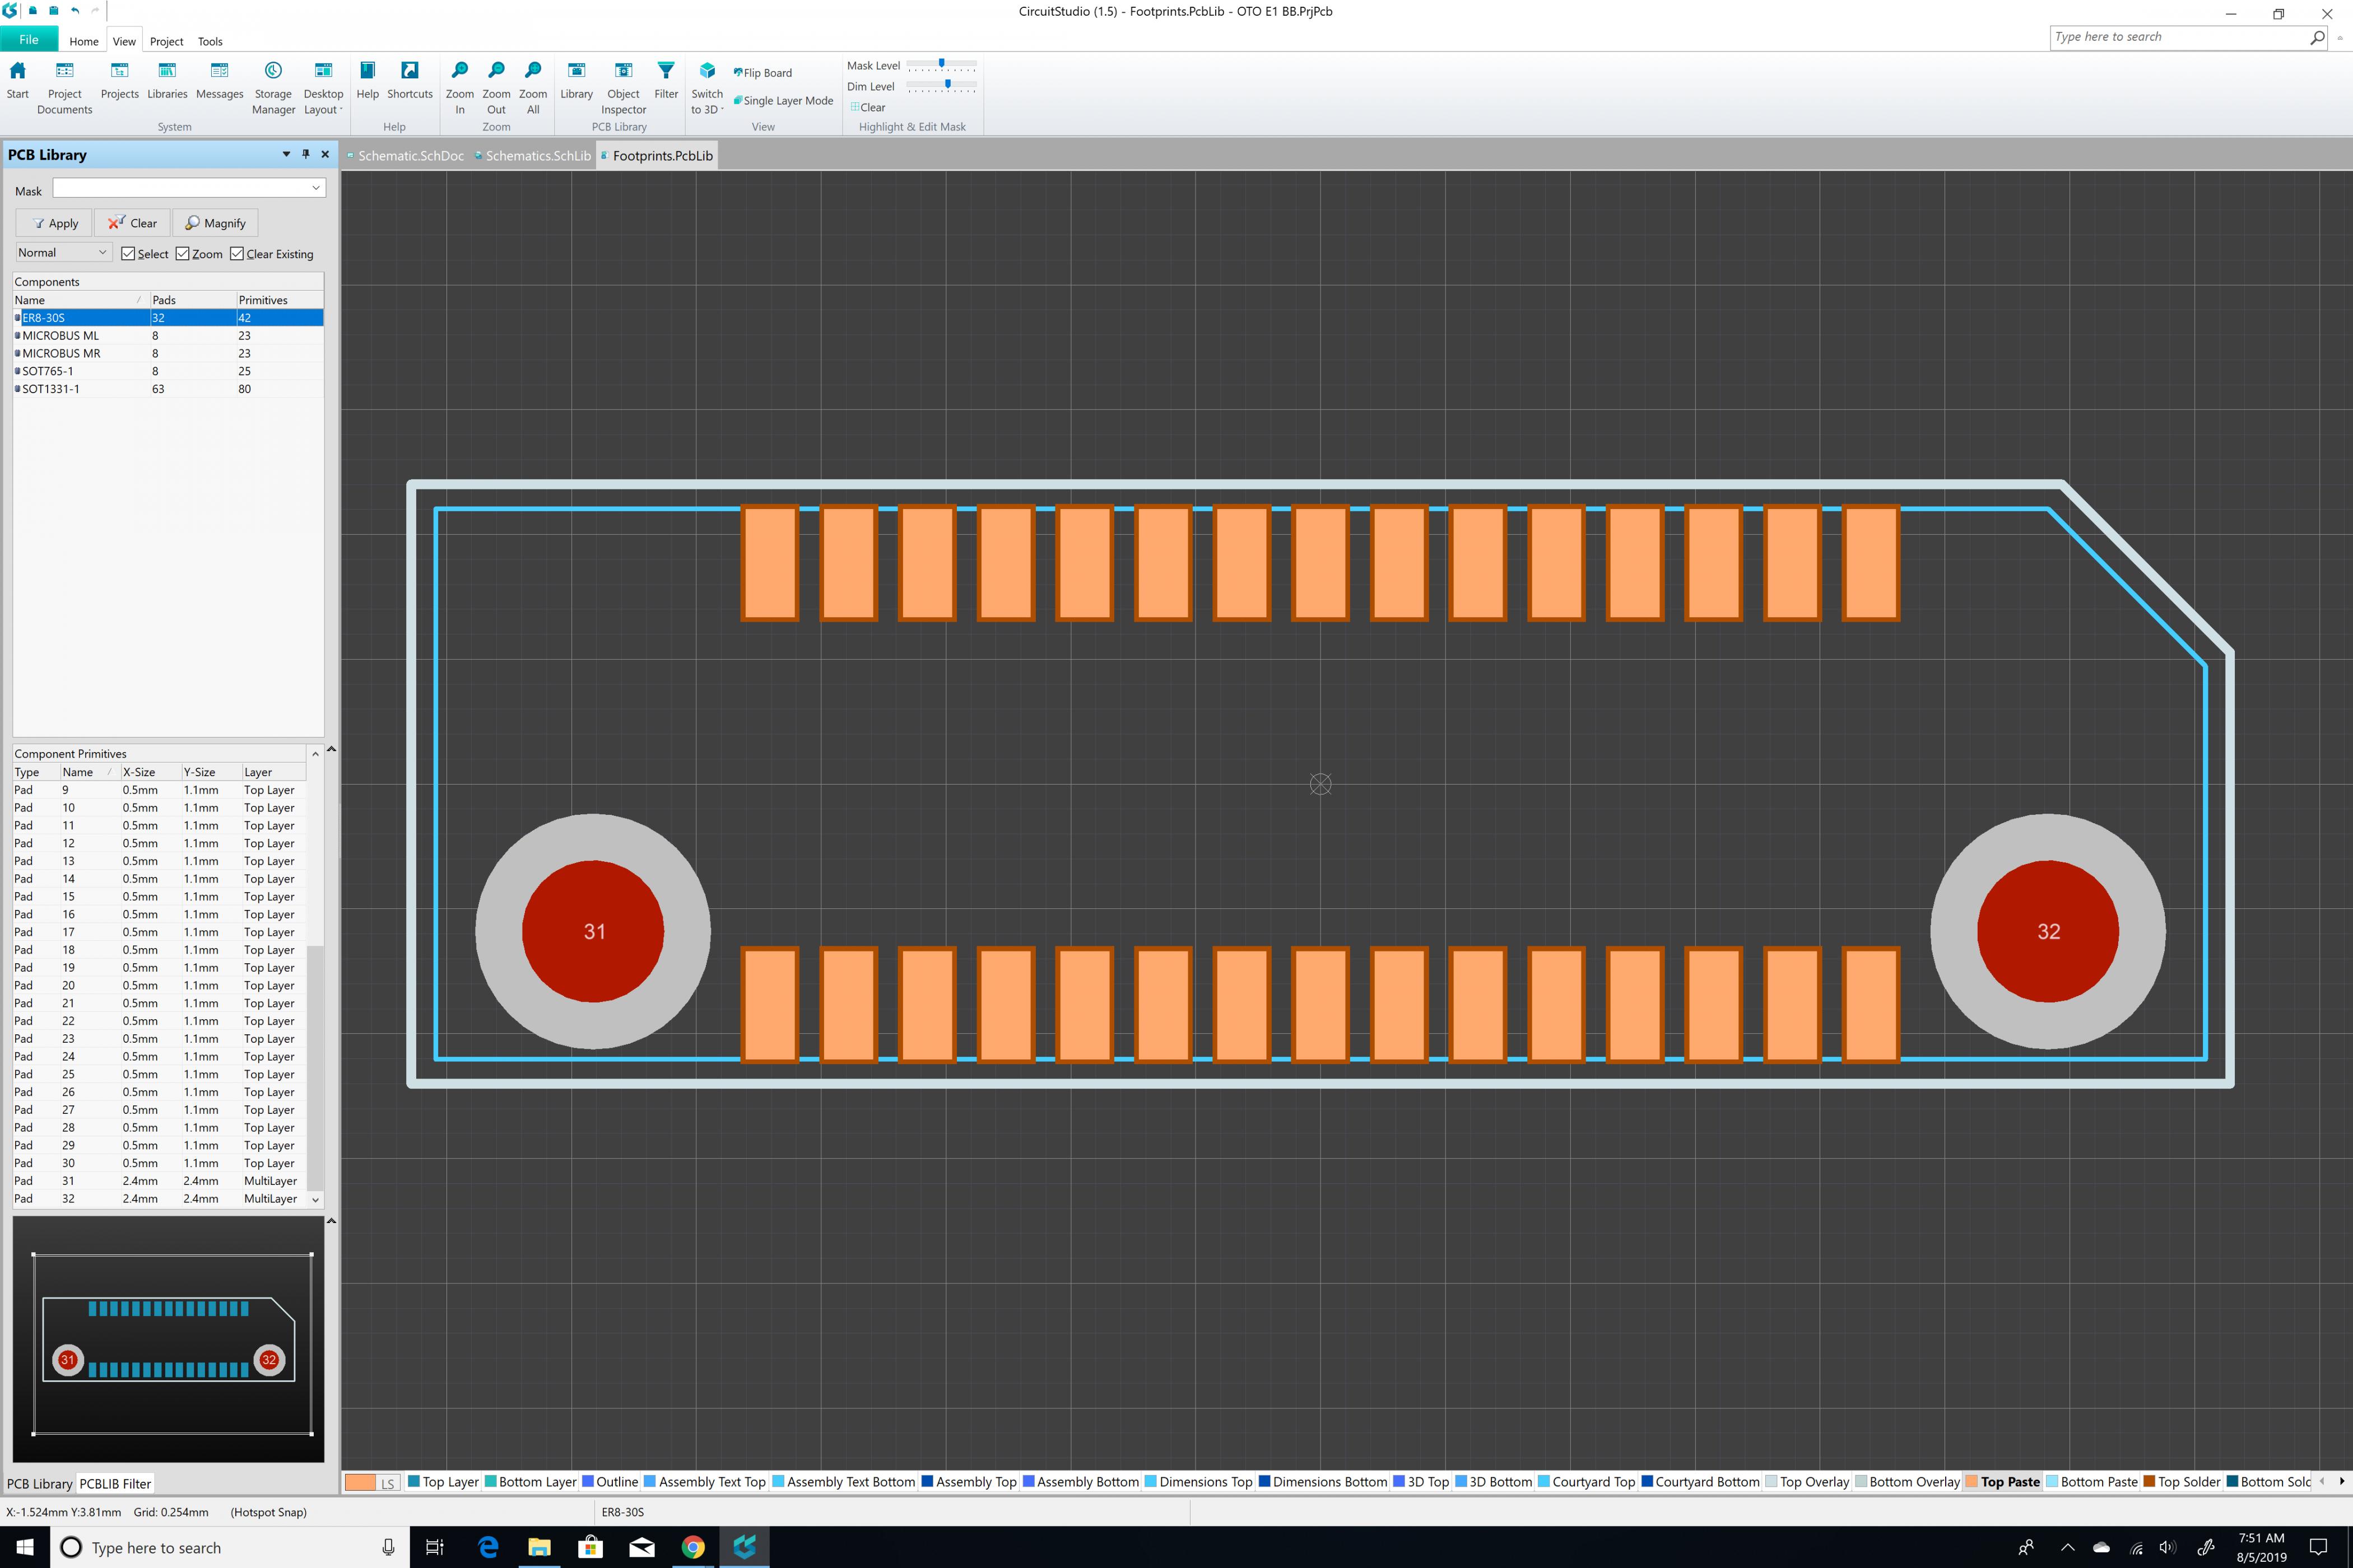Image resolution: width=2353 pixels, height=1568 pixels.
Task: Click Flip Board
Action: pos(763,73)
